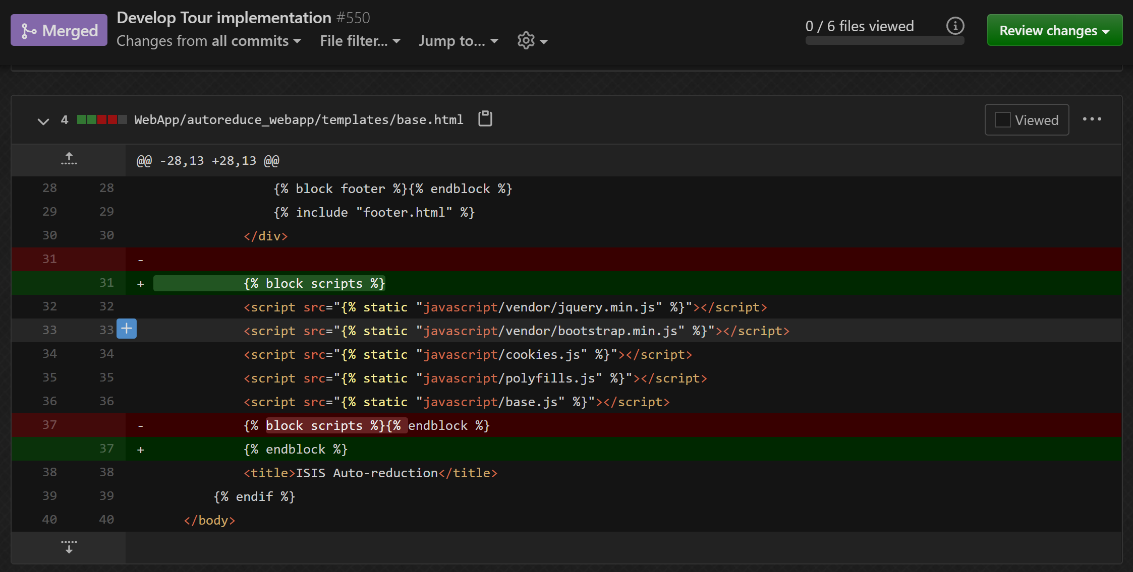Add a comment on line 33 with plus icon
Viewport: 1133px width, 572px height.
pos(126,329)
